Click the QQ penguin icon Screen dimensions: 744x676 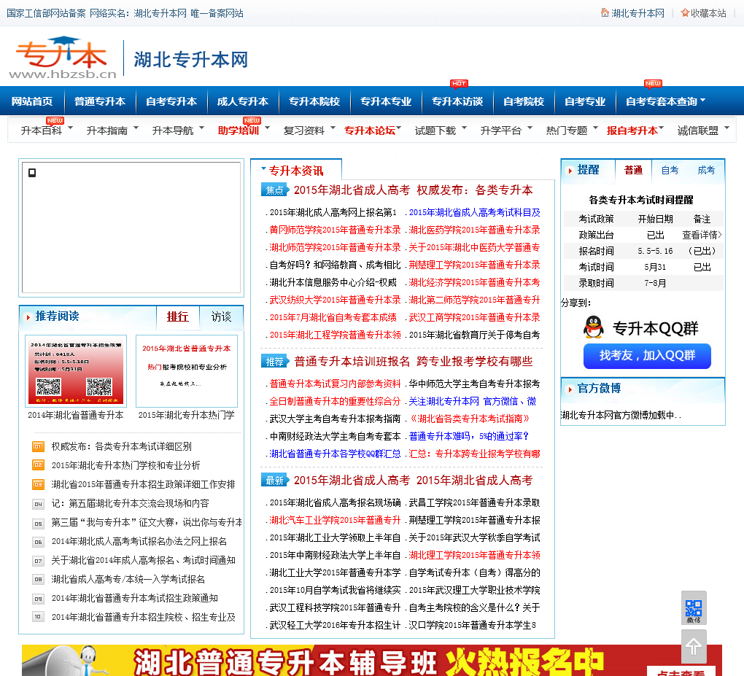tap(593, 327)
